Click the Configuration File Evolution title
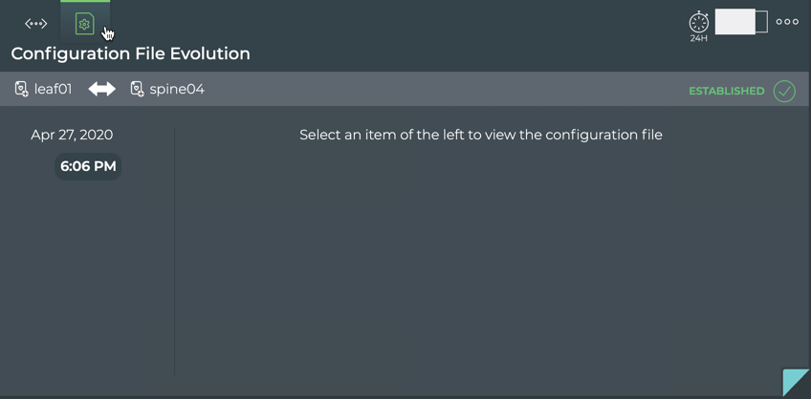811x399 pixels. click(130, 53)
